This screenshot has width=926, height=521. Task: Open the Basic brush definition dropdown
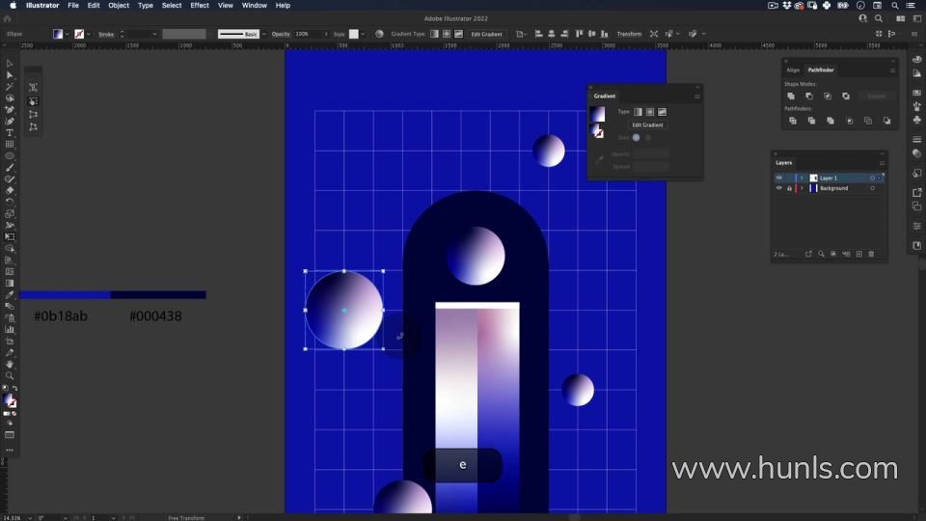pyautogui.click(x=262, y=34)
